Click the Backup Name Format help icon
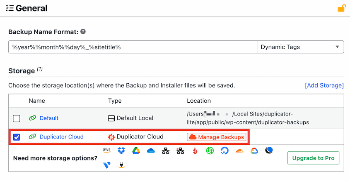Screen dimensions: 350x181 (83, 31)
